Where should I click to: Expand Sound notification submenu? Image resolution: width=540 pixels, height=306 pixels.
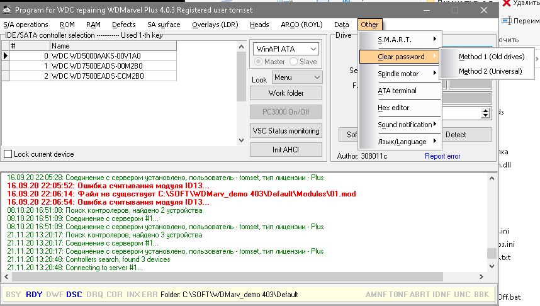pyautogui.click(x=400, y=125)
